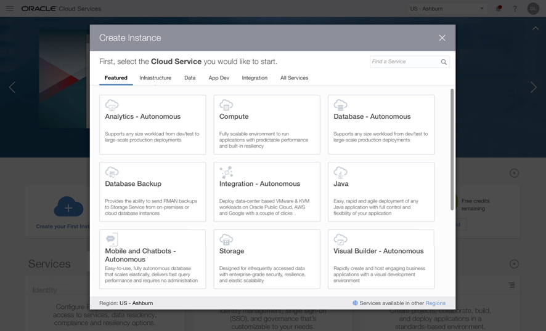The height and width of the screenshot is (331, 546).
Task: Click the Compute cloud icon
Action: pyautogui.click(x=226, y=105)
